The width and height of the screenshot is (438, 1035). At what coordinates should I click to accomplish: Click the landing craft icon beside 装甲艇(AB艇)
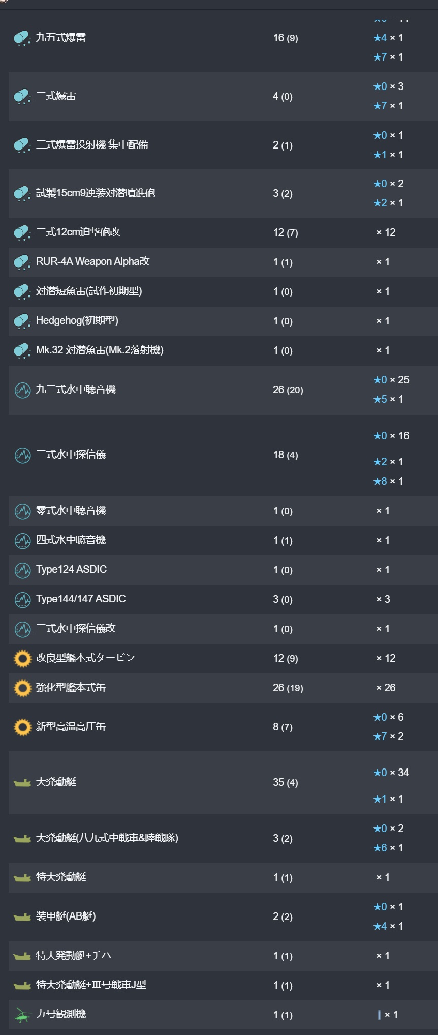[x=22, y=917]
